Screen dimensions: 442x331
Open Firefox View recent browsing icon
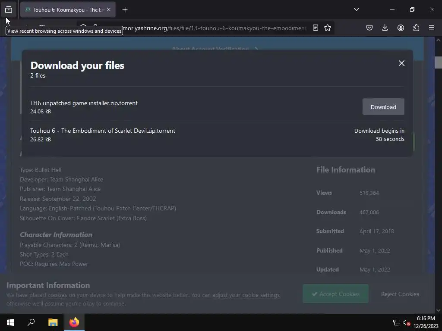coord(9,9)
